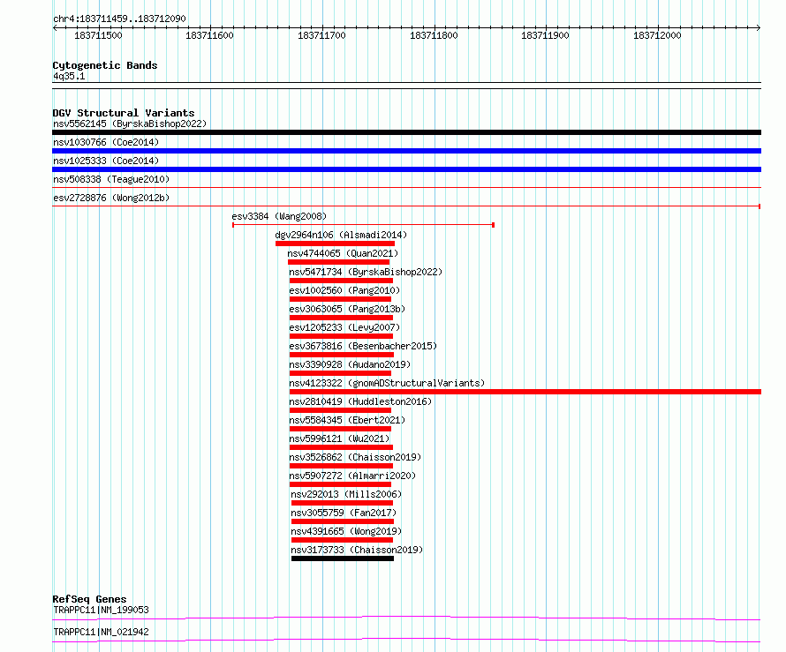Open nsv5584345 (Ebert2021) label
The image size is (786, 652).
(x=347, y=420)
